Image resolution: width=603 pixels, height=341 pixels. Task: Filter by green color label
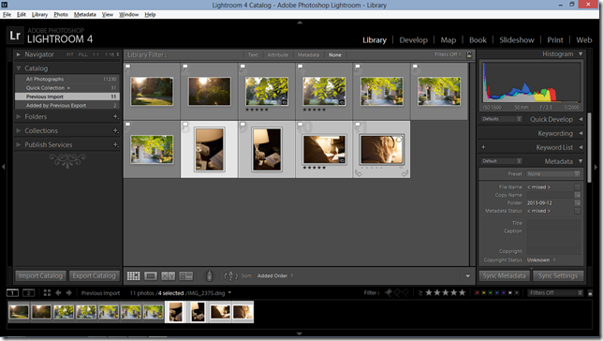(491, 293)
